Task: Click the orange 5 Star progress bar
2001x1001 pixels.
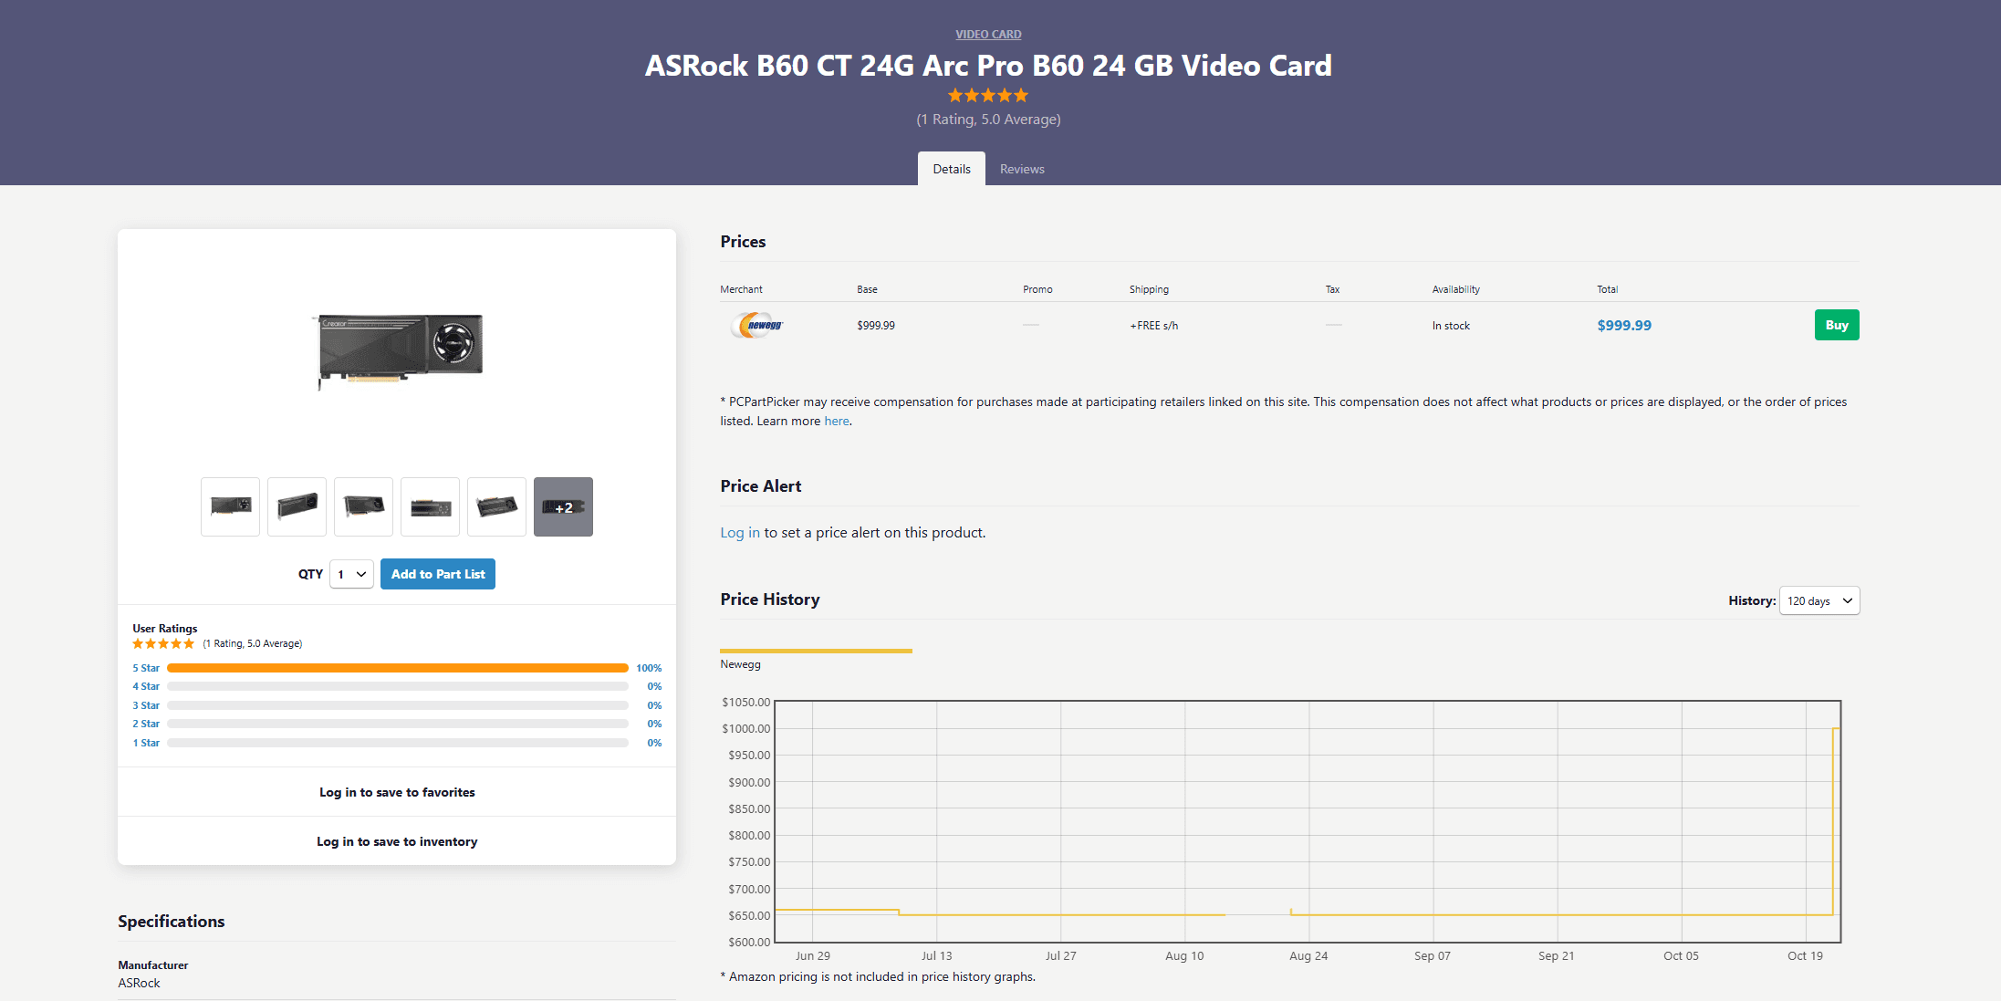Action: tap(398, 668)
